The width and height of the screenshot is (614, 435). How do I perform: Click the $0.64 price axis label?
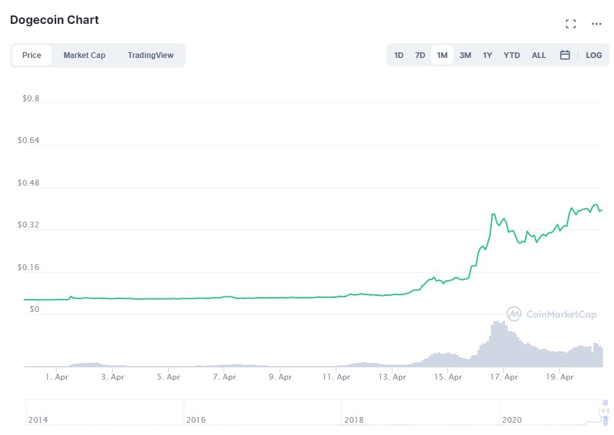point(28,140)
